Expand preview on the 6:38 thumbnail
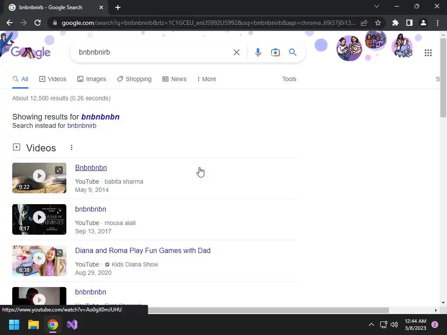 pyautogui.click(x=59, y=253)
